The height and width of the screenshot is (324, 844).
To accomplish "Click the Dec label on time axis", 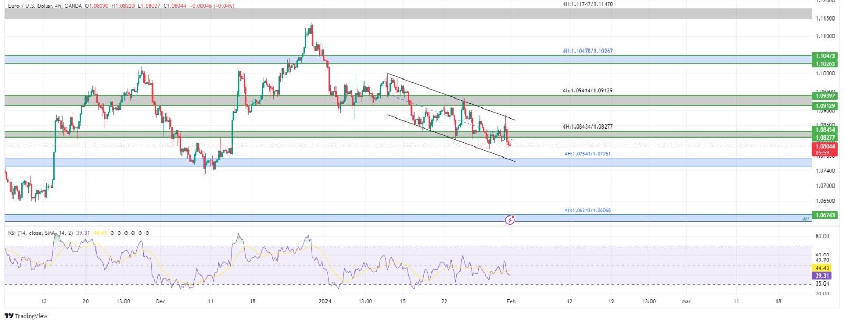I will point(160,302).
